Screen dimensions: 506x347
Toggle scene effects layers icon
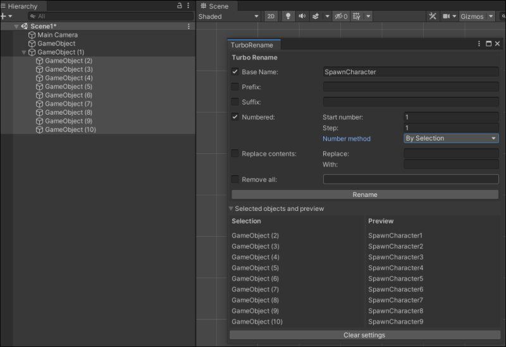(316, 16)
